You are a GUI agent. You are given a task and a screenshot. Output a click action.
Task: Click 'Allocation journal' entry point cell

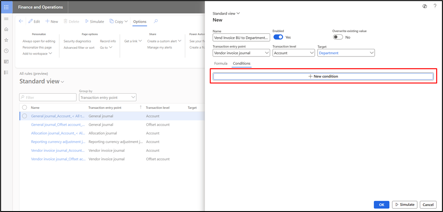[103, 133]
